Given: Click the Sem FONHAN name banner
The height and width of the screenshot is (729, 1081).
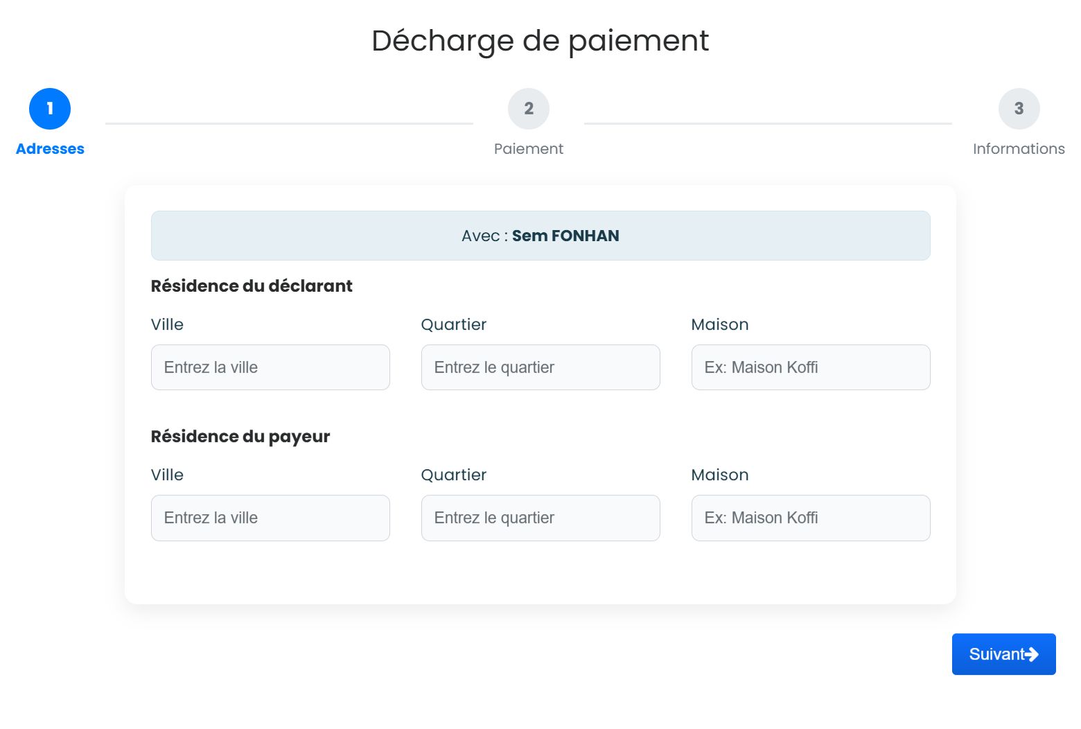Looking at the screenshot, I should click(540, 236).
